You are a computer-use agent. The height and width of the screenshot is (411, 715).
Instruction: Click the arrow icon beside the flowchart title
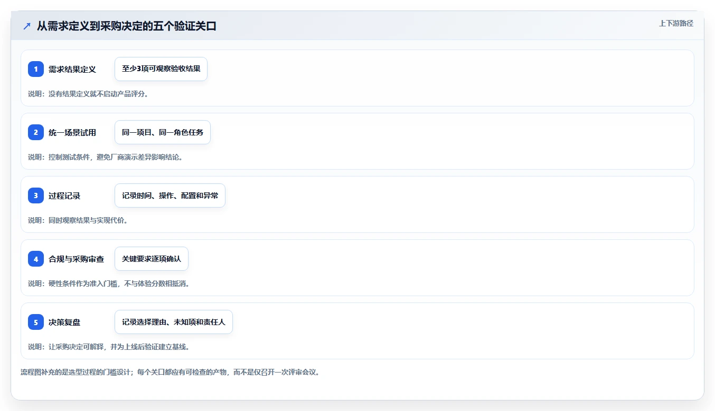27,26
